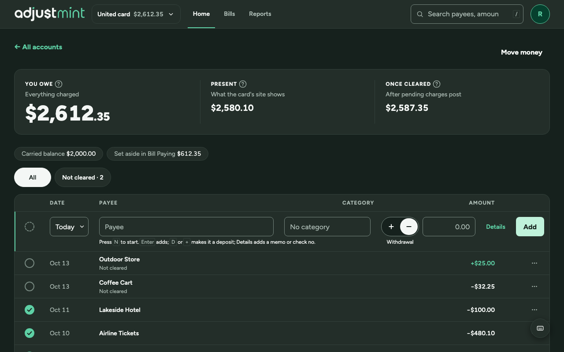This screenshot has height=352, width=564.
Task: Focus the amount input field
Action: tap(449, 227)
